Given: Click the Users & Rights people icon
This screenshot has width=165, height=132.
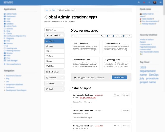Looking at the screenshot, I should point(47,35).
